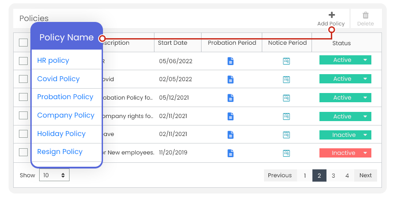Open the Probation Policy link
The width and height of the screenshot is (396, 197).
coord(65,97)
